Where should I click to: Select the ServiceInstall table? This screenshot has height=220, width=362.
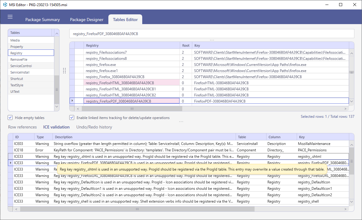point(31,72)
